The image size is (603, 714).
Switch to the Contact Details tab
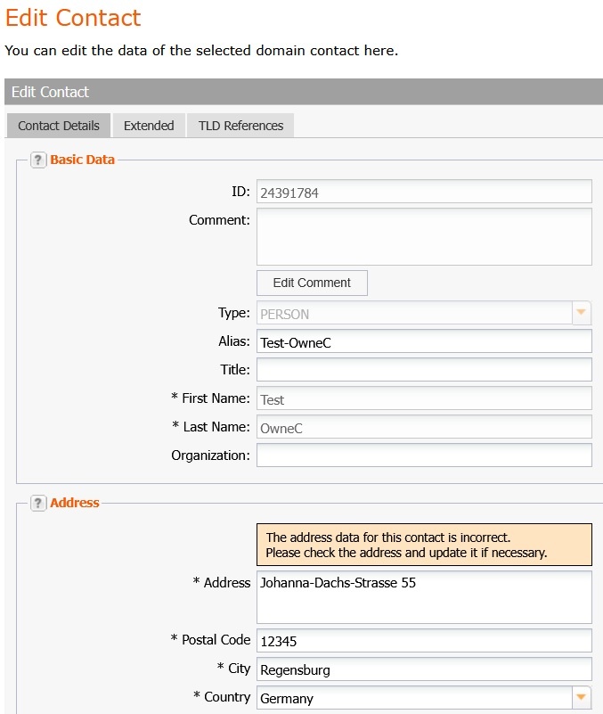59,126
